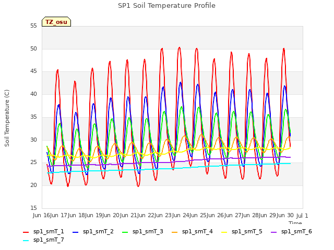Click the 30 y-axis tick label
This screenshot has height=250, width=334.
point(33,140)
